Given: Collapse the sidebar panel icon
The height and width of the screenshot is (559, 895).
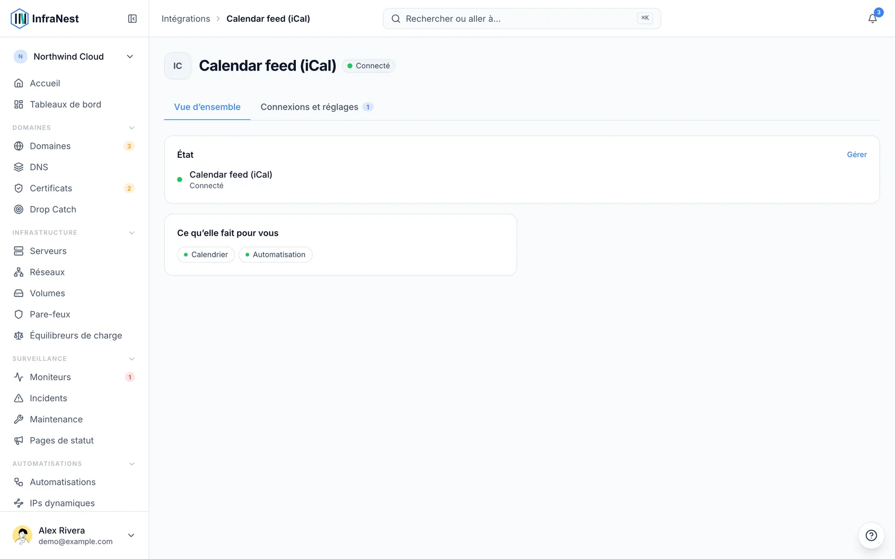Looking at the screenshot, I should click(133, 19).
